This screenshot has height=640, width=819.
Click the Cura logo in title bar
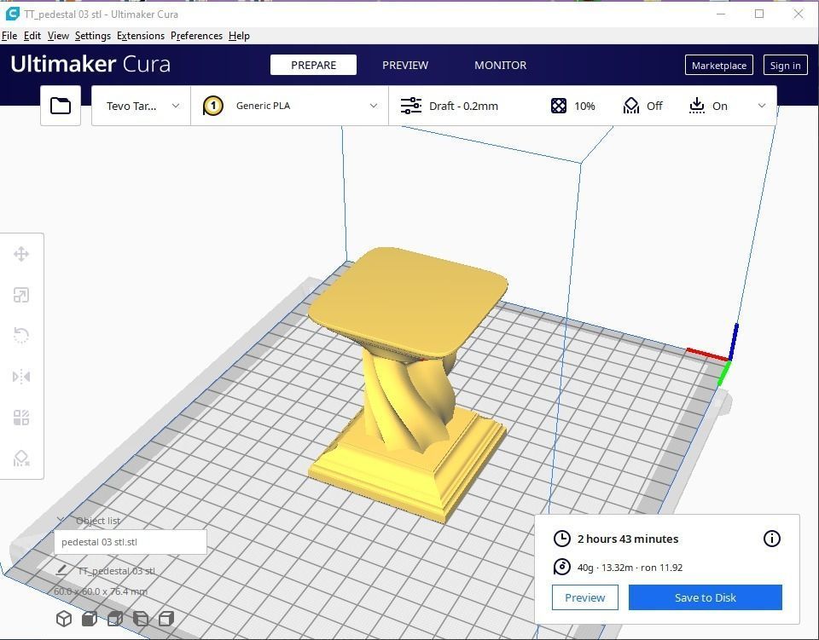pos(13,14)
